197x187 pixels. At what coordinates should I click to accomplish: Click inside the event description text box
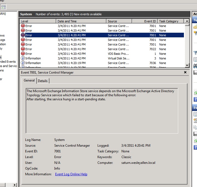102,111
